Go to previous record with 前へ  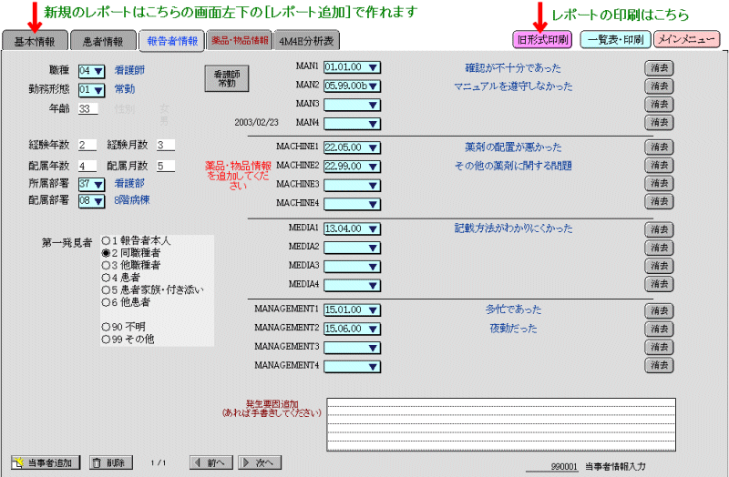[x=210, y=462]
